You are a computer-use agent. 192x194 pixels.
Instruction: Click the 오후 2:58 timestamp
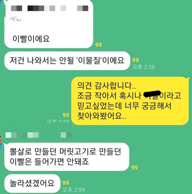pos(144,67)
